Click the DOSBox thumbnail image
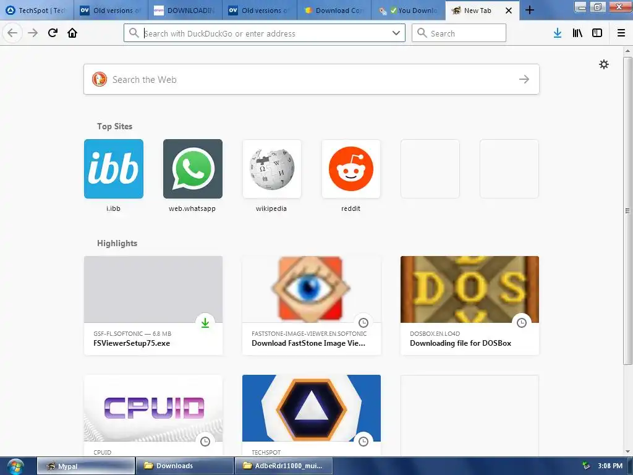633x475 pixels. pos(470,289)
